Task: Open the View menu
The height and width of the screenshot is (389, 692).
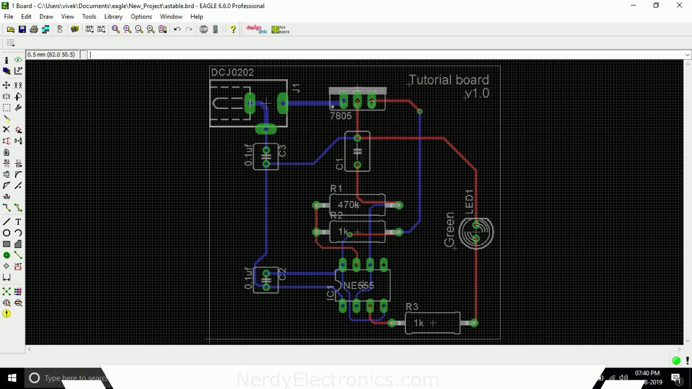Action: click(x=68, y=17)
